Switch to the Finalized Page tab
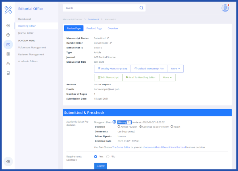Viewport: 238px width, 171px height. pos(94,28)
